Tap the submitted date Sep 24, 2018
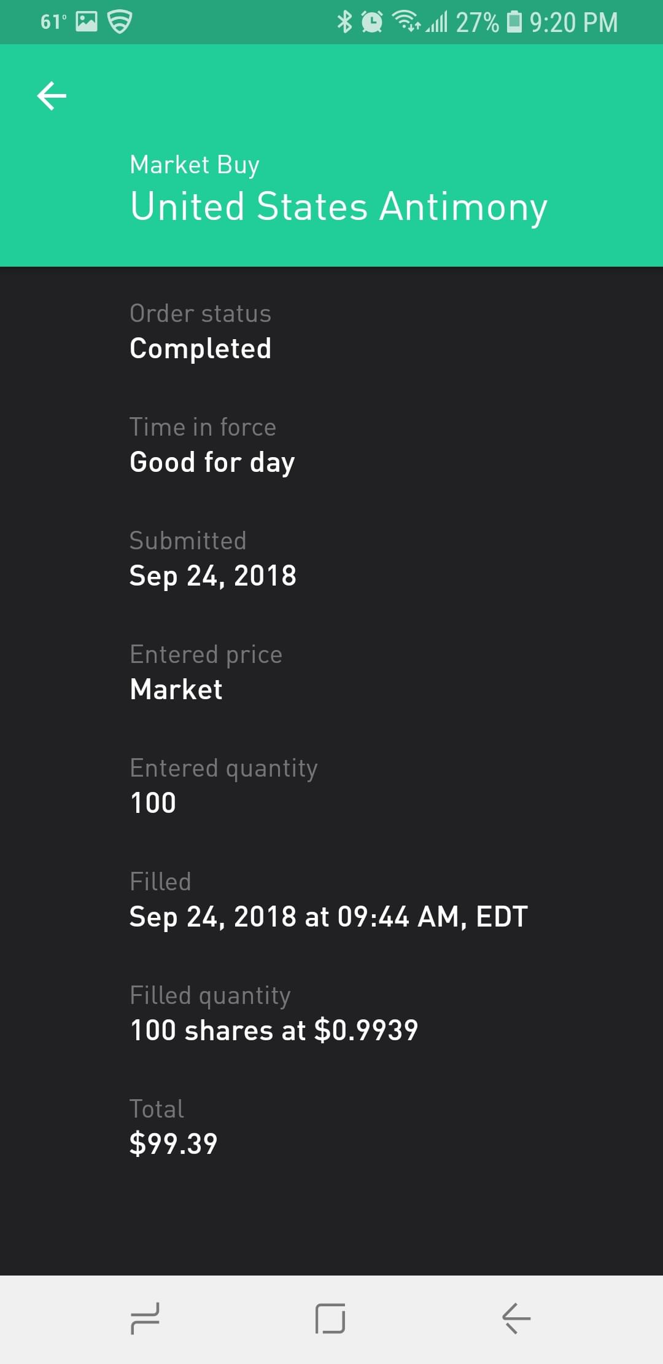The width and height of the screenshot is (663, 1364). pos(212,576)
